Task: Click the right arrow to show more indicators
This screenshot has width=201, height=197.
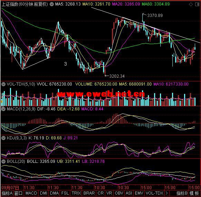Action: (167, 193)
